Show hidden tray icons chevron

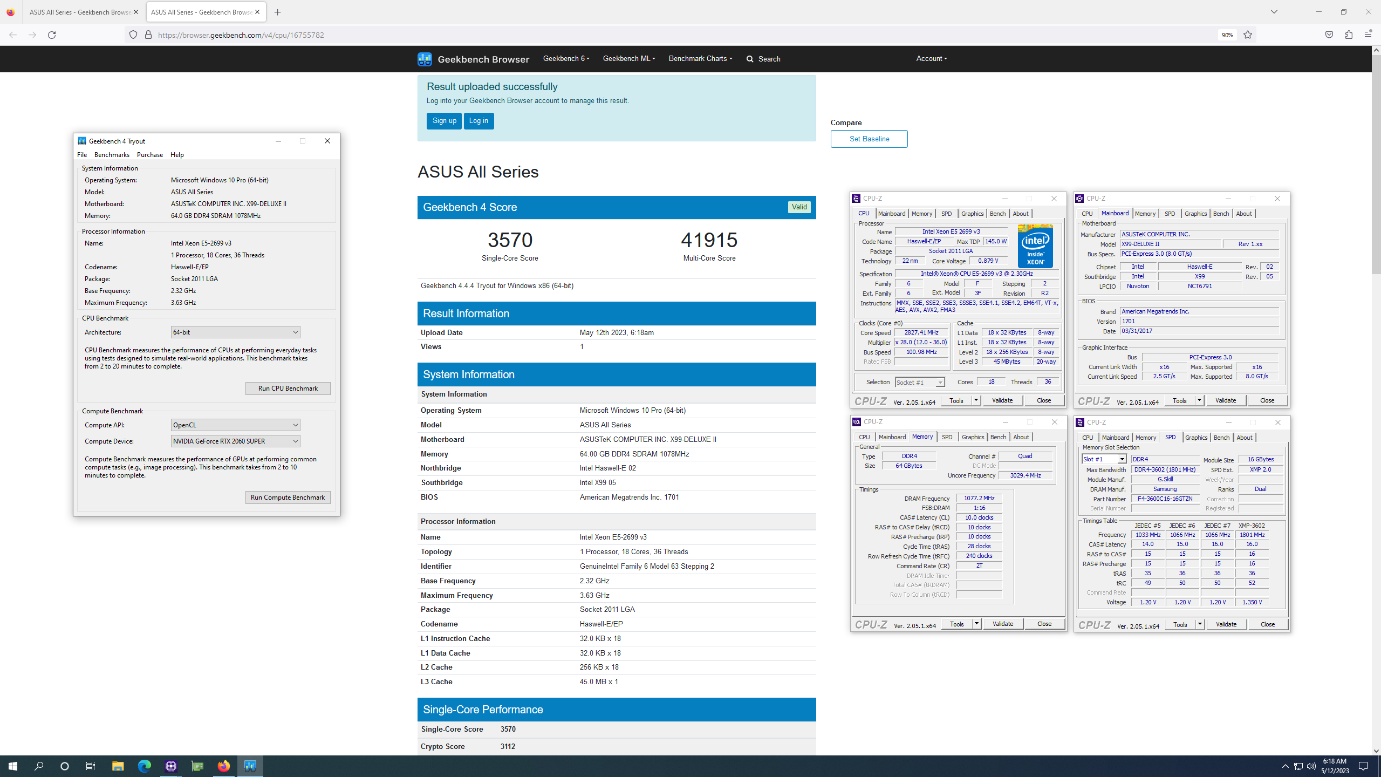[x=1286, y=766]
